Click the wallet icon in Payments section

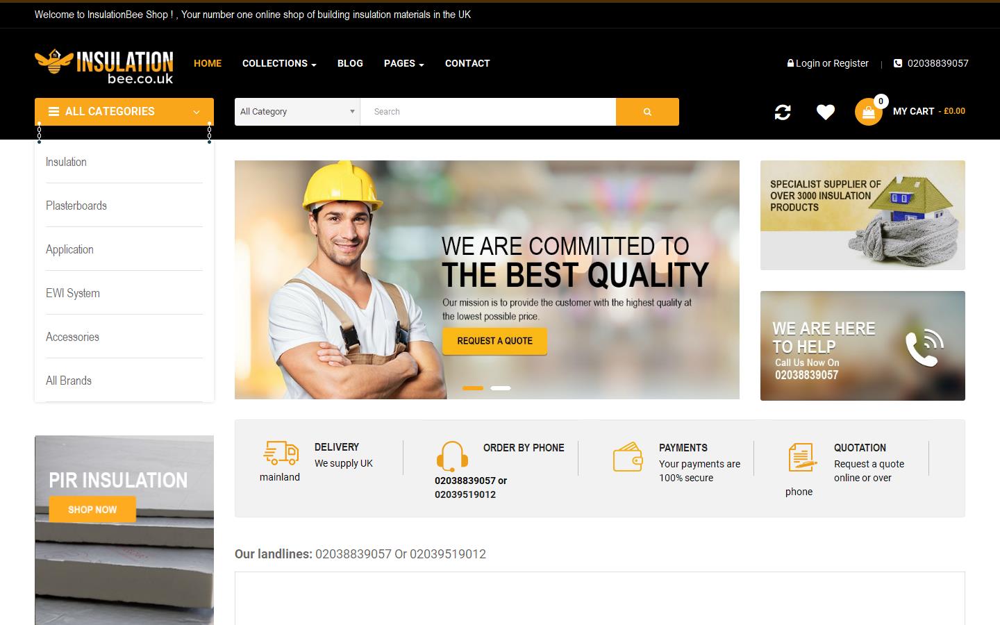[x=628, y=456]
